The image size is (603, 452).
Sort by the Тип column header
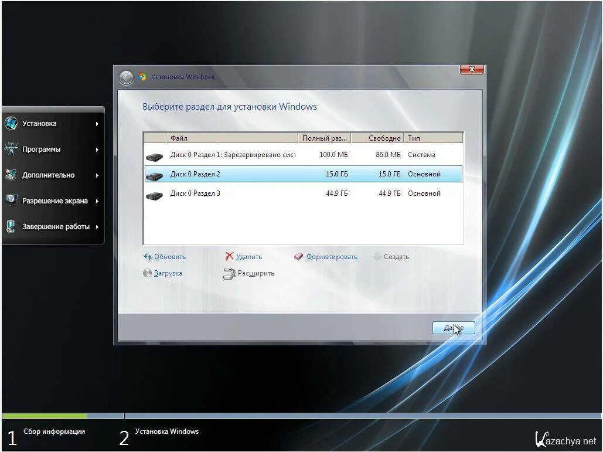434,138
